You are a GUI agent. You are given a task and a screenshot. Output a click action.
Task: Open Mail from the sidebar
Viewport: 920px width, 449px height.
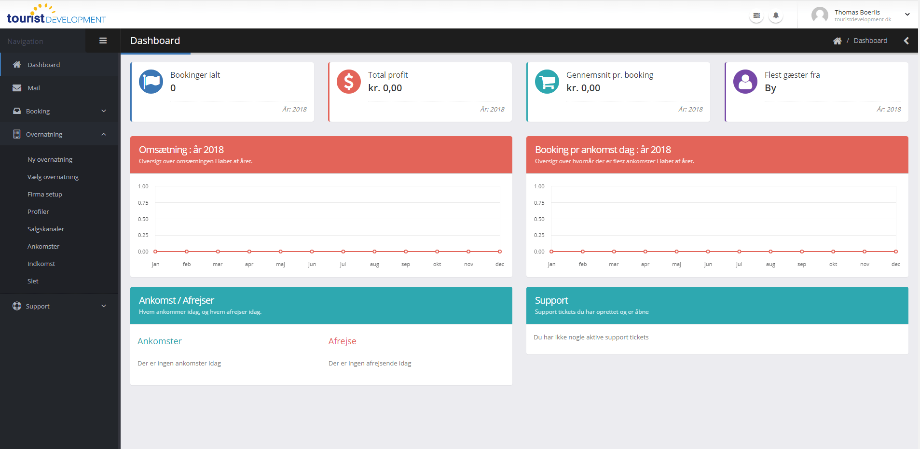pos(34,88)
